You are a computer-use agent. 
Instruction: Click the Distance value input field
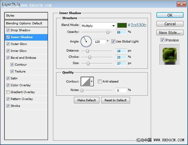tap(121, 51)
